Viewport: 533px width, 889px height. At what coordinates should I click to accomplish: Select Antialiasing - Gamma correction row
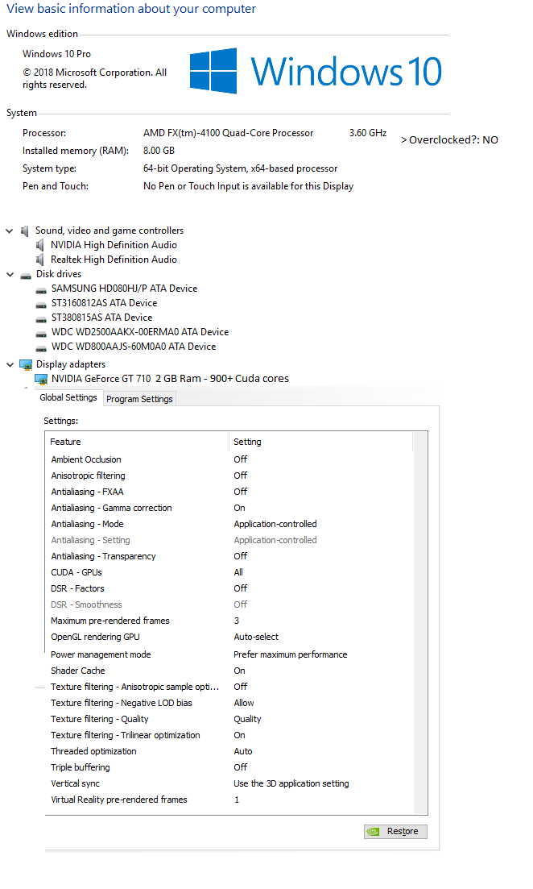pos(229,508)
